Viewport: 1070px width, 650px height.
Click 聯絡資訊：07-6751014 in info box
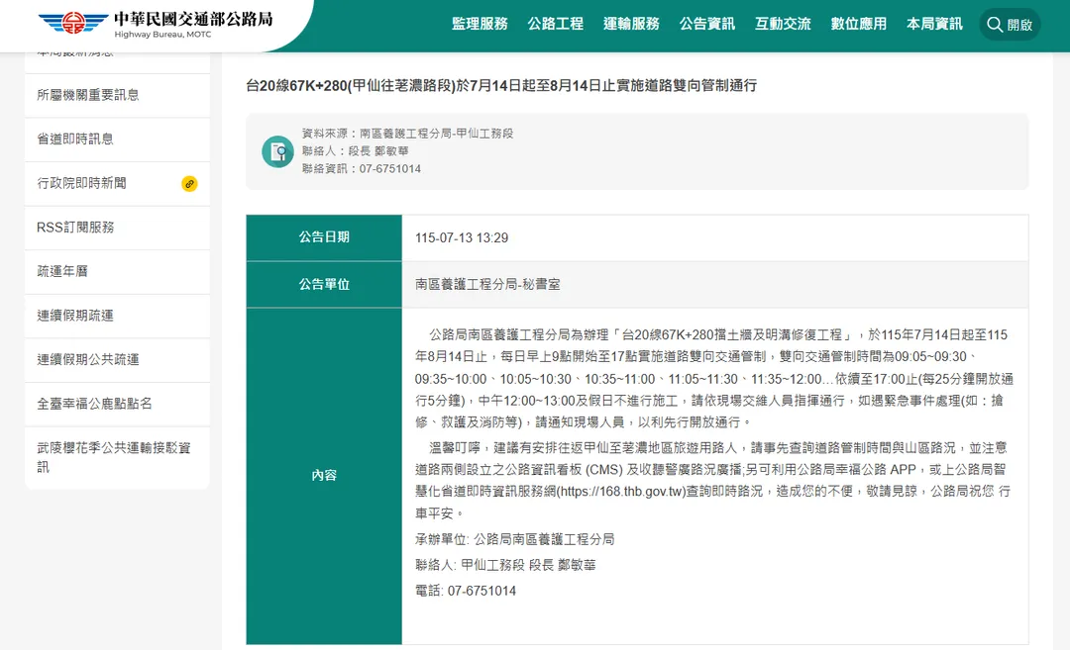[361, 169]
